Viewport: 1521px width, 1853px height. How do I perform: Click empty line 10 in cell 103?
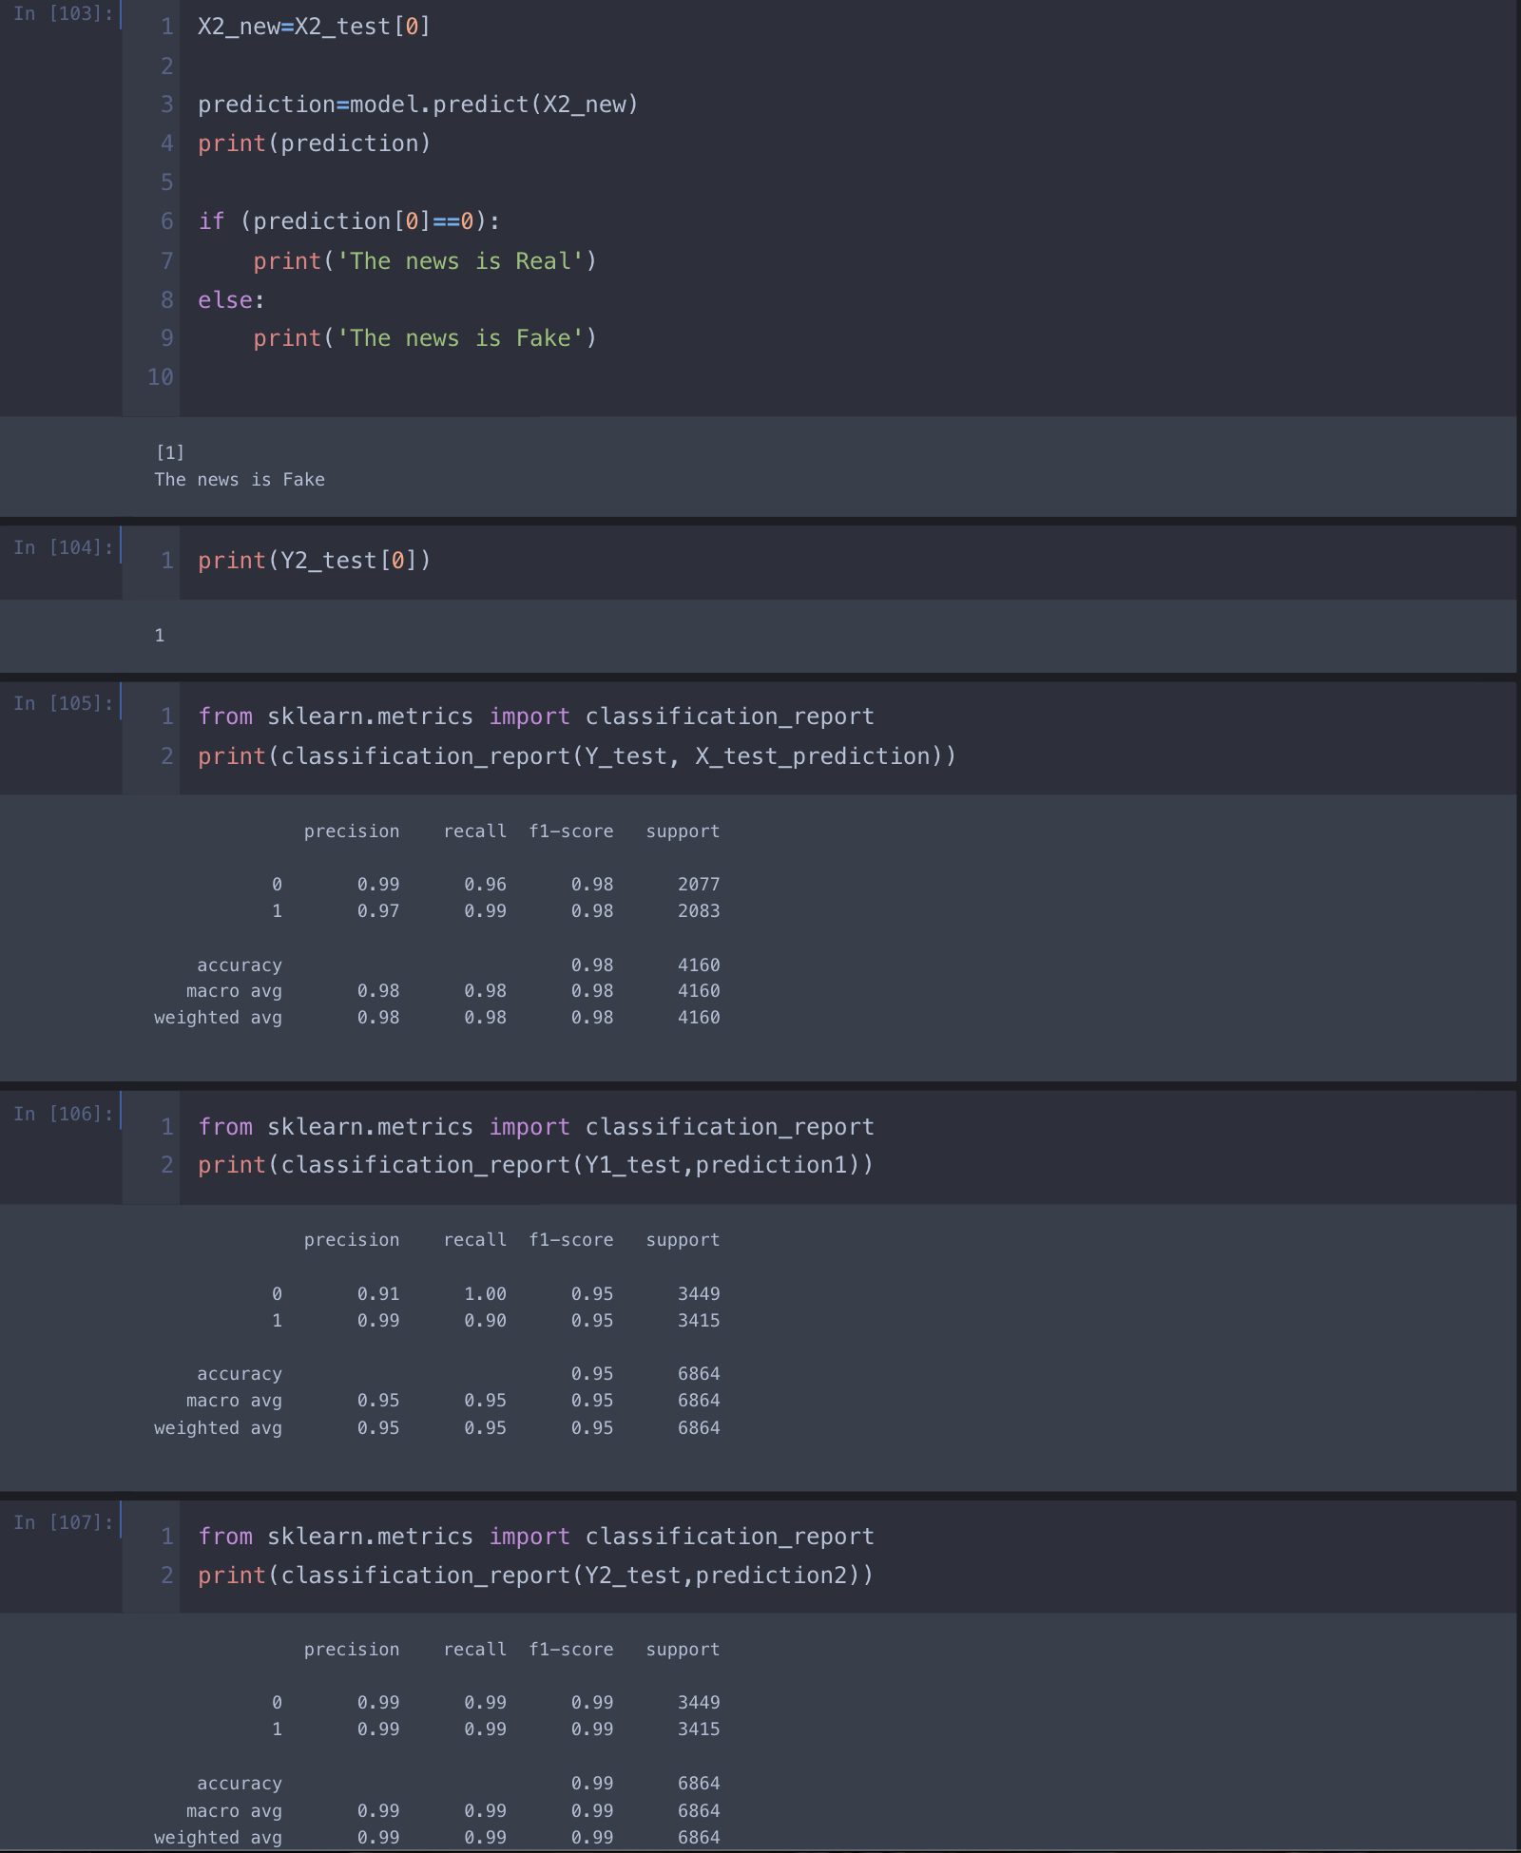pos(846,377)
